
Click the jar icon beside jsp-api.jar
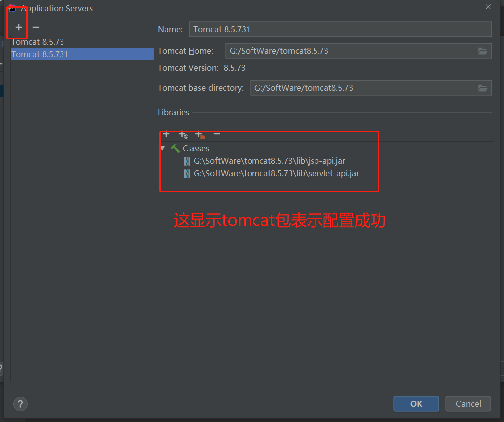tap(187, 161)
